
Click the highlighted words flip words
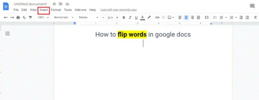(132, 35)
